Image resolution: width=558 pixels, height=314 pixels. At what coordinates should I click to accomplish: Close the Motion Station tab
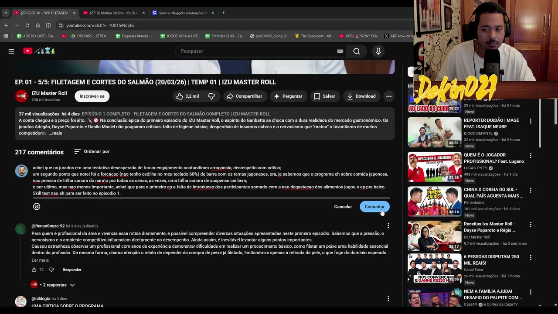(x=143, y=13)
